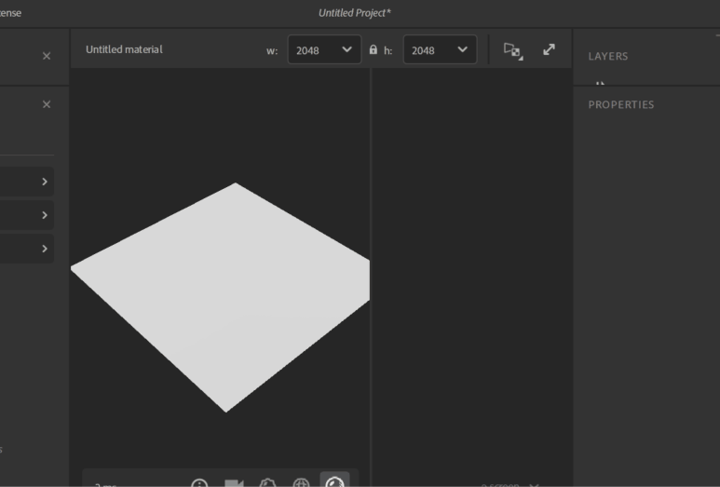Expand the middle chevron row in left panel
Viewport: 720px width, 487px height.
[x=45, y=215]
